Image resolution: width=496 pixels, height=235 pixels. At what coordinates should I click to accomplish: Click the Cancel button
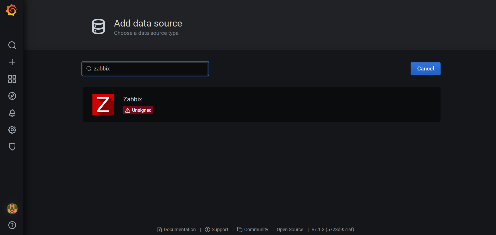[x=425, y=68]
